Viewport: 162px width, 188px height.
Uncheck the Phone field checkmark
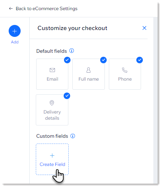140,60
